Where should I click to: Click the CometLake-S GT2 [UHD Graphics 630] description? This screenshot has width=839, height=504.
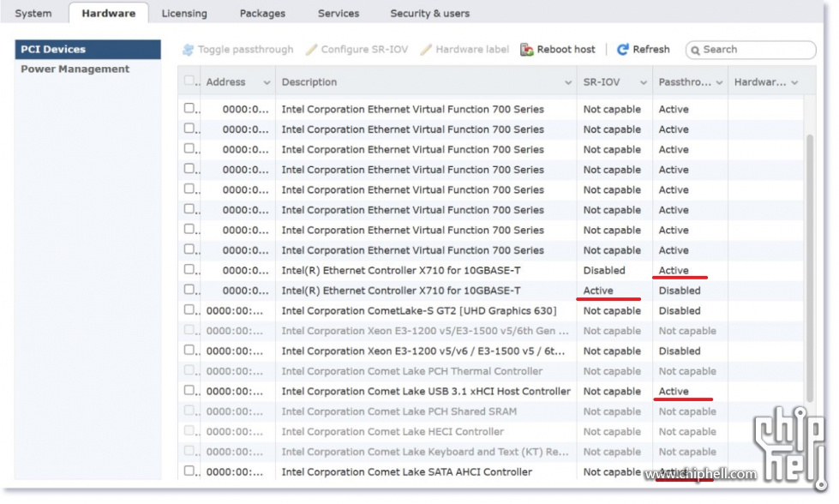(x=419, y=311)
